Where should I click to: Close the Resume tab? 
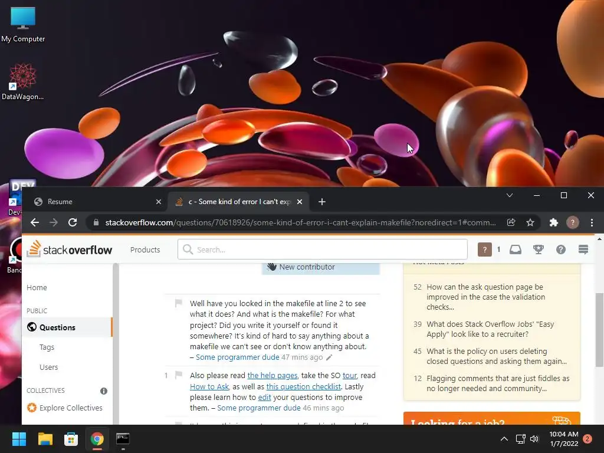pyautogui.click(x=158, y=202)
